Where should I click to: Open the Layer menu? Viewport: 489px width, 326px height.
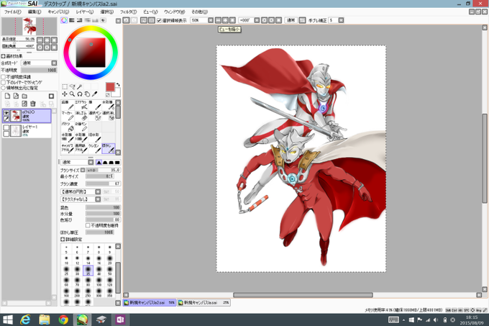(x=85, y=12)
